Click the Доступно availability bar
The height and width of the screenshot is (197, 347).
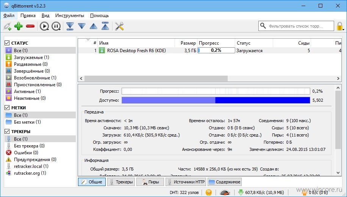[x=216, y=100]
